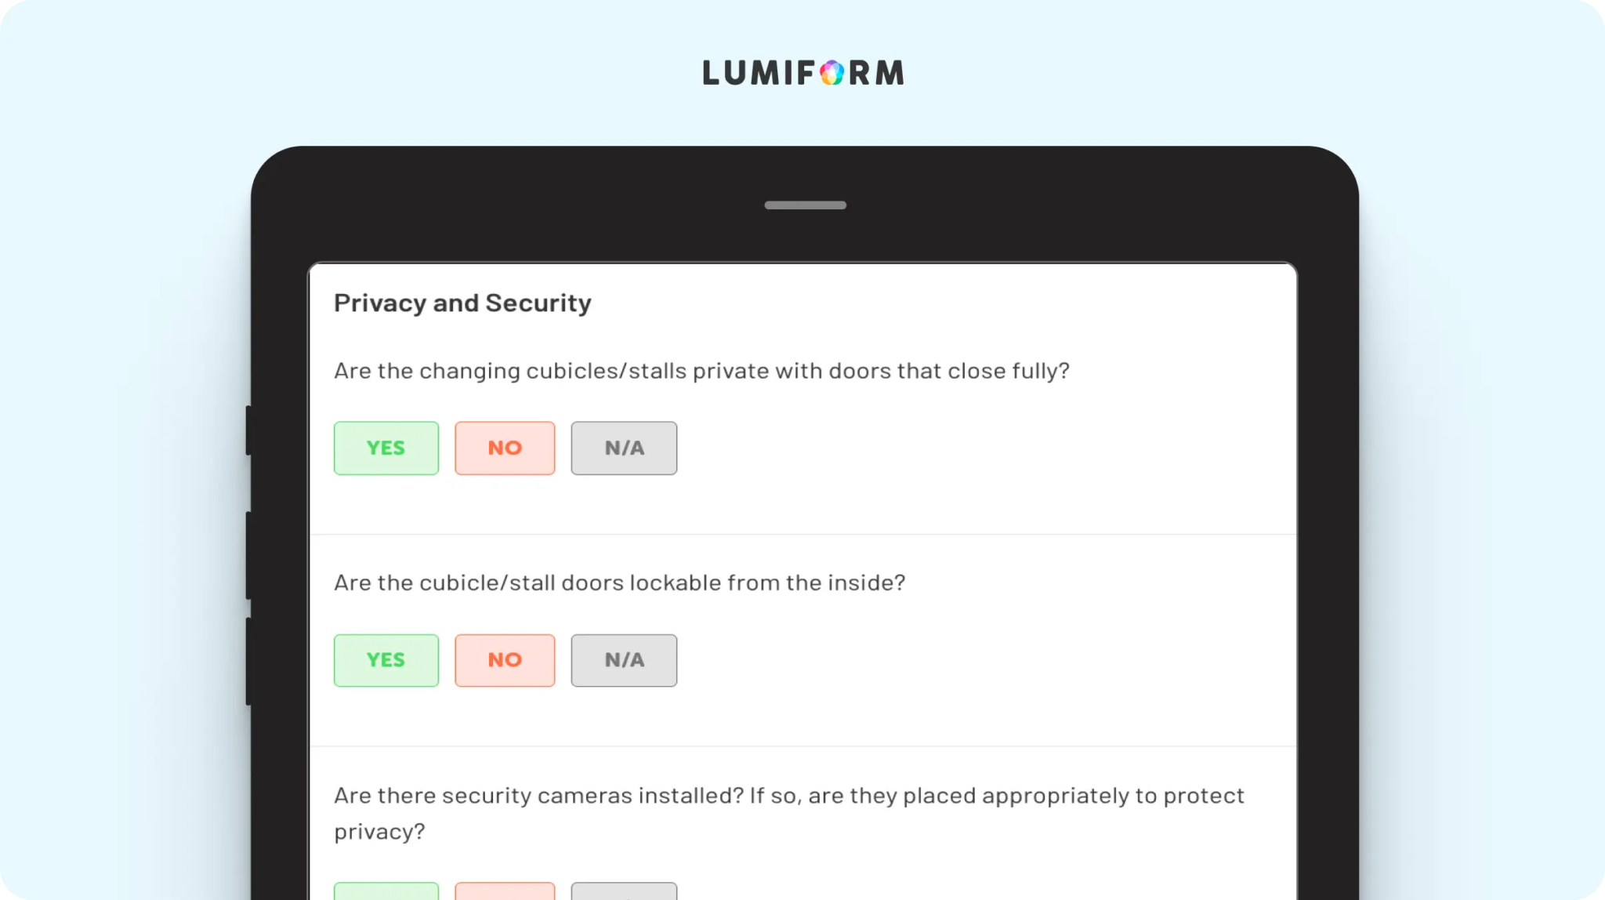The height and width of the screenshot is (900, 1605).
Task: Click the cubicle/stall doors lockable question text
Action: click(619, 583)
